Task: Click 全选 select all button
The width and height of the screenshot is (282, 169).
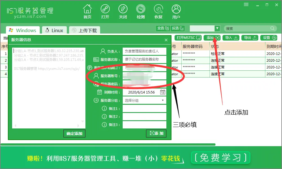Action: coord(163,28)
